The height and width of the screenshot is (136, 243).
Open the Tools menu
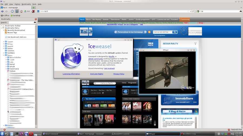click(x=34, y=4)
